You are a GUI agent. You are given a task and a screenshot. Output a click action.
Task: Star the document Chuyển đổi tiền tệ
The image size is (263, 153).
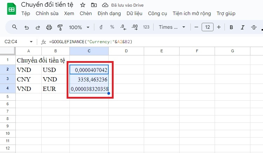82,5
